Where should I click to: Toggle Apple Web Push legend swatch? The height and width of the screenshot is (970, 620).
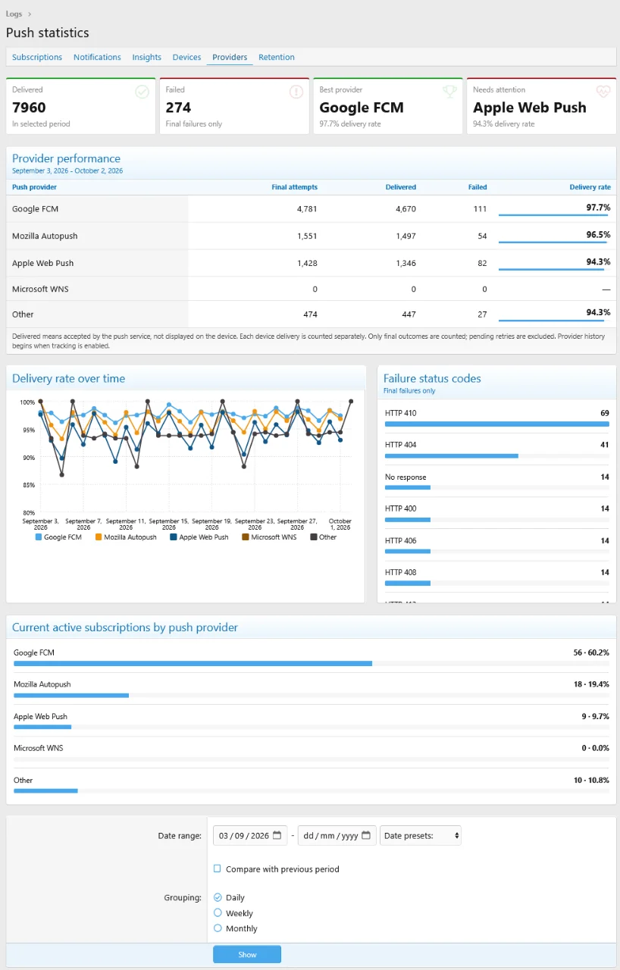[x=174, y=537]
